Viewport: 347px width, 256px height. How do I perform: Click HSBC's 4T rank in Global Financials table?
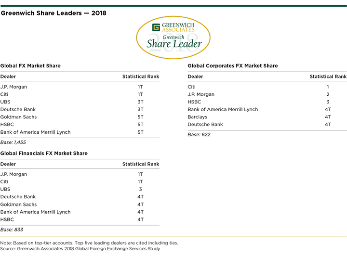coord(141,219)
